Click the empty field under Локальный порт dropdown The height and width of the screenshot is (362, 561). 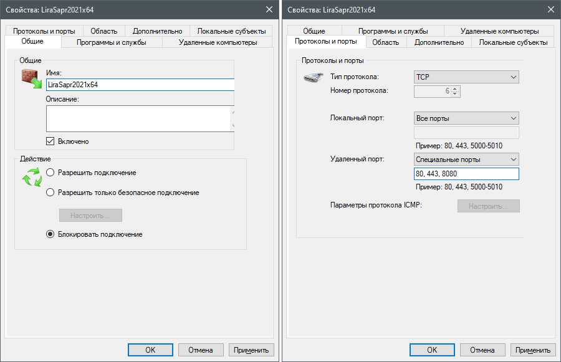pos(466,133)
